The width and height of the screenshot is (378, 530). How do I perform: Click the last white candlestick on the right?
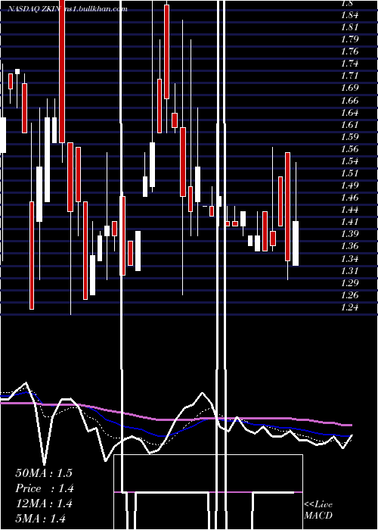[296, 243]
